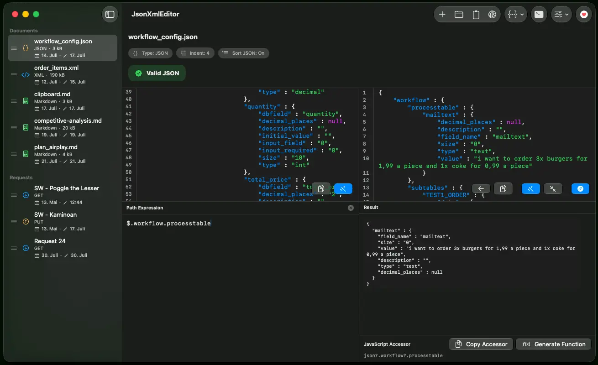
Task: Grab the reorder handle of order_items.xml
Action: tap(14, 75)
